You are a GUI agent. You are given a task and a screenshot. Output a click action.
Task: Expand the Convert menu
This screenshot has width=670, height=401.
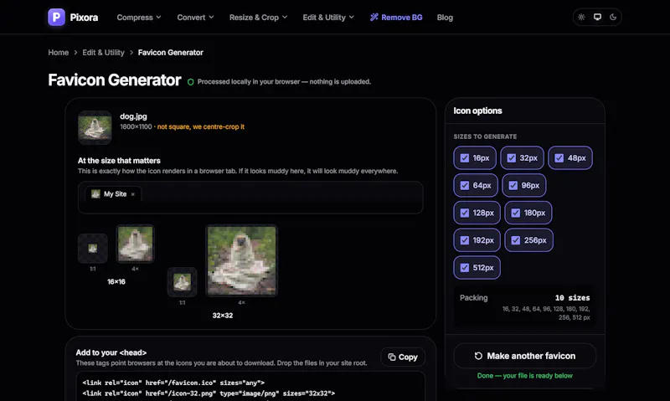[195, 18]
